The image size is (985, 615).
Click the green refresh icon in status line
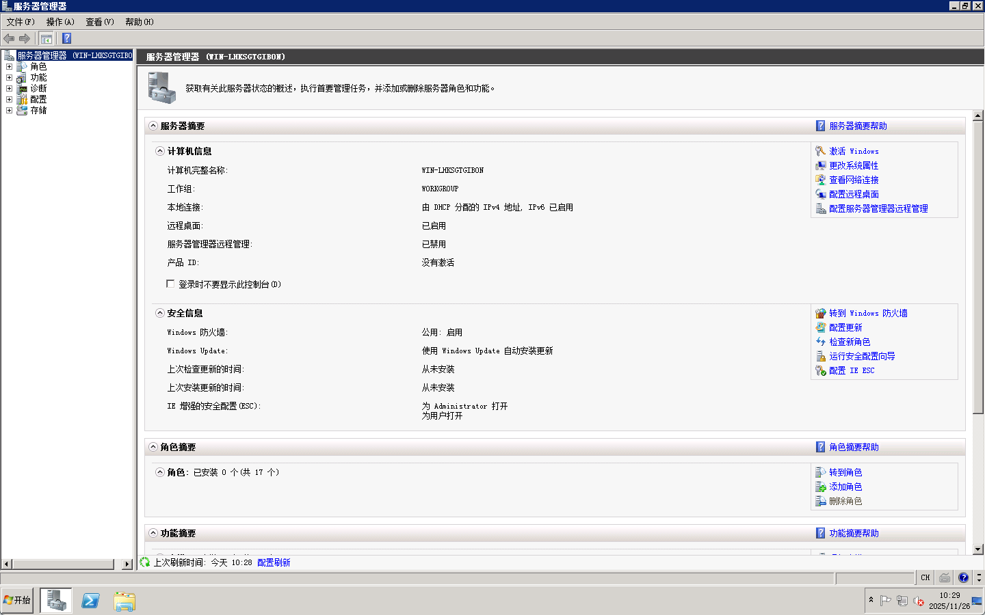pyautogui.click(x=145, y=562)
